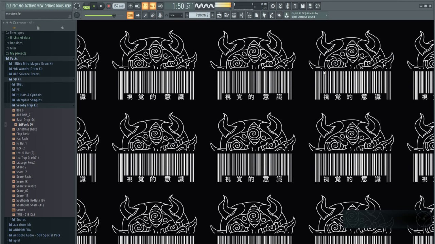Open the ADD menu
This screenshot has height=244, width=435.
click(21, 6)
